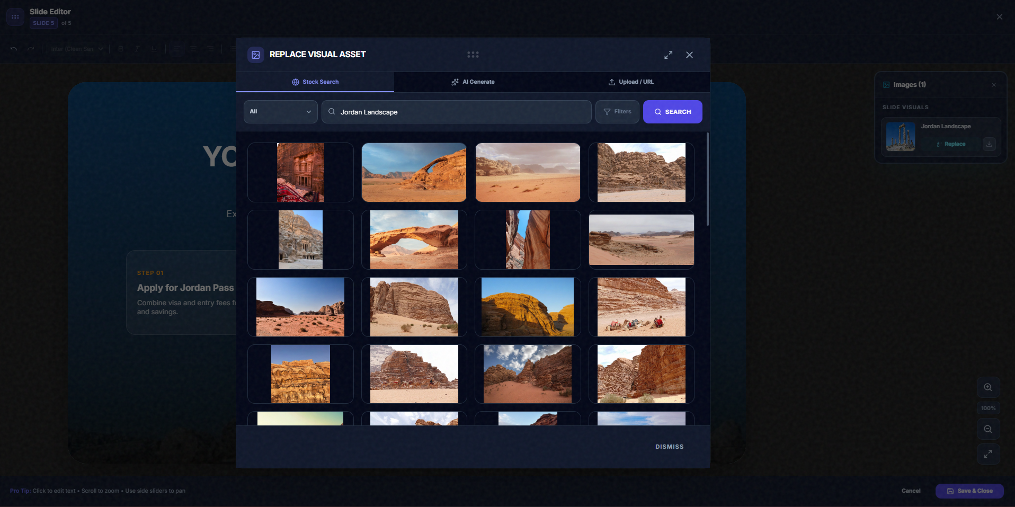Viewport: 1015px width, 507px height.
Task: Choose the hazy sandy desert photo in first row
Action: coord(528,172)
